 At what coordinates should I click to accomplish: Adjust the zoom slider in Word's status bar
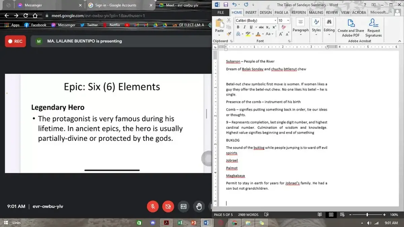click(x=368, y=215)
